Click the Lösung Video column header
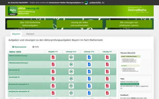This screenshot has width=159, height=99. (x=71, y=52)
